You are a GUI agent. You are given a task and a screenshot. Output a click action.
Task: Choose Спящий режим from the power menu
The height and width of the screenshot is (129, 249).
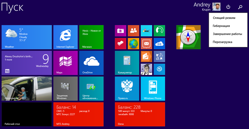[x=224, y=18]
